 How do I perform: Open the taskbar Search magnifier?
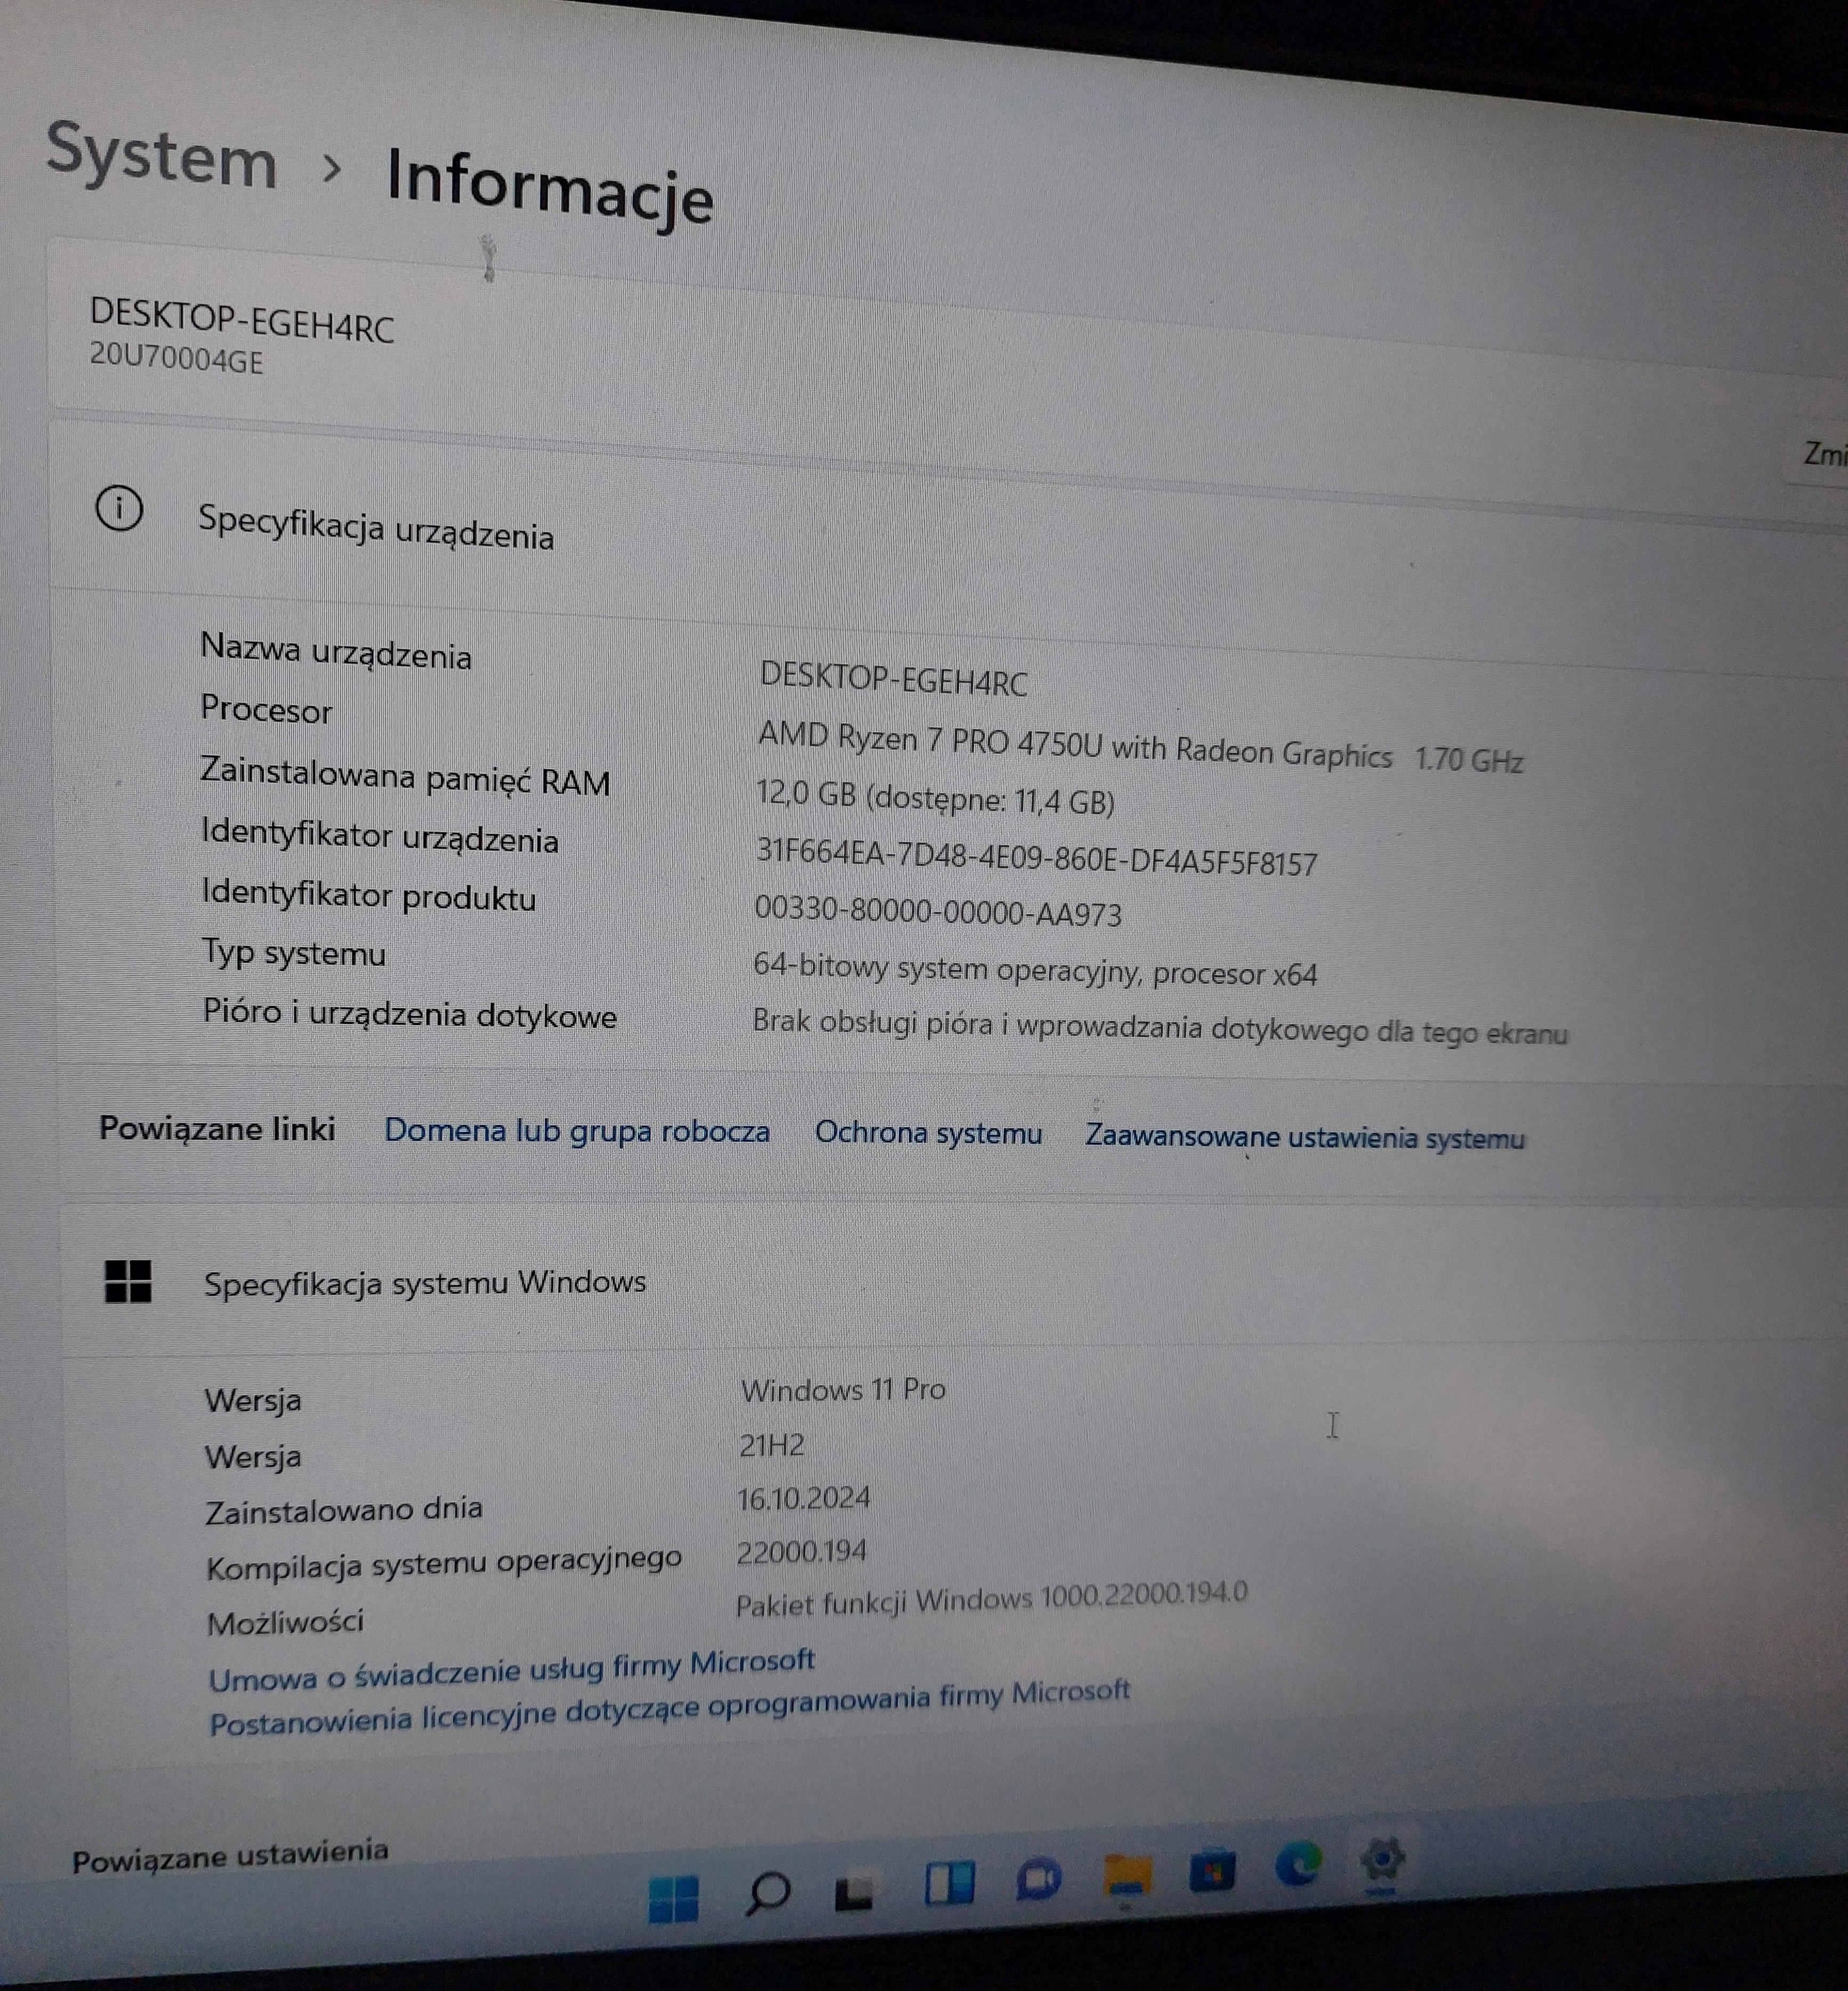coord(768,1893)
